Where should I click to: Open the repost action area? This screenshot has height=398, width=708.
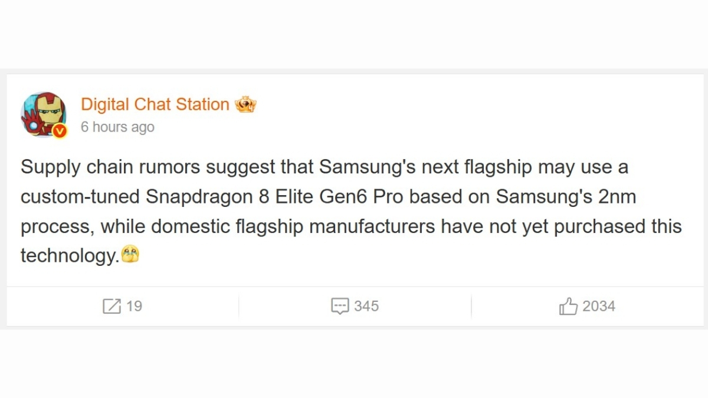coord(122,306)
